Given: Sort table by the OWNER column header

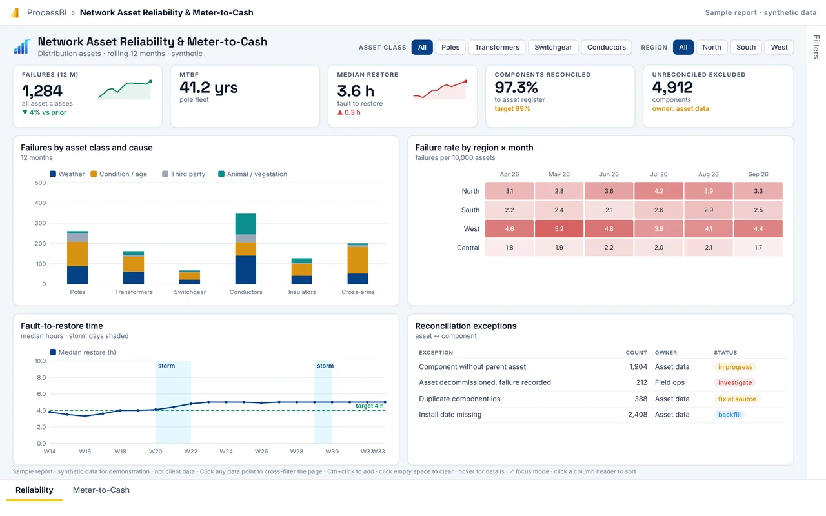Looking at the screenshot, I should pos(666,353).
